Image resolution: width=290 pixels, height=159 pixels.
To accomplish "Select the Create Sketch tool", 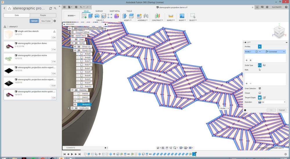I will [84, 16].
